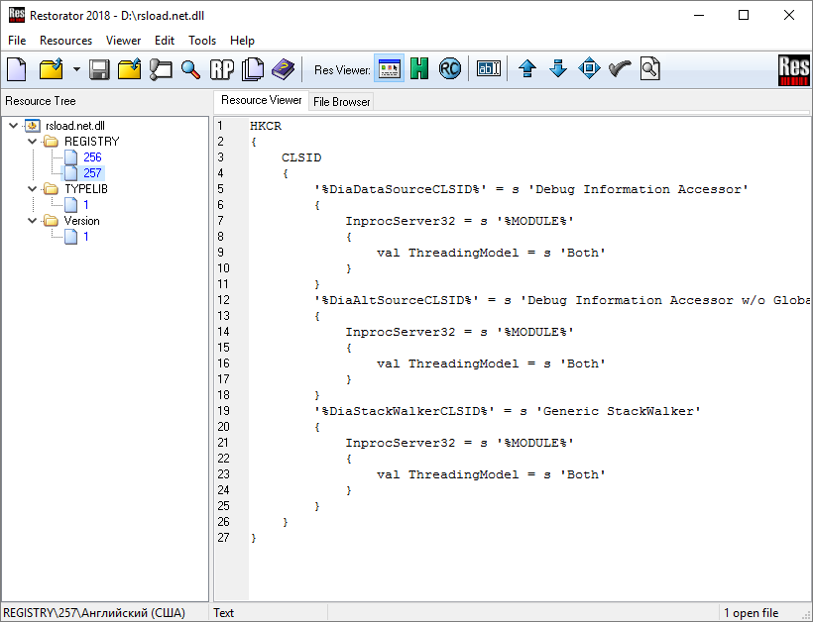Toggle the abI edit mode
813x622 pixels.
489,68
